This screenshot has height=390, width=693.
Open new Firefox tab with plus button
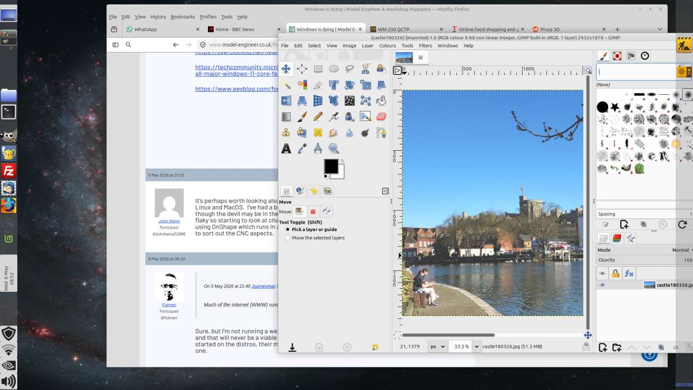pyautogui.click(x=617, y=29)
